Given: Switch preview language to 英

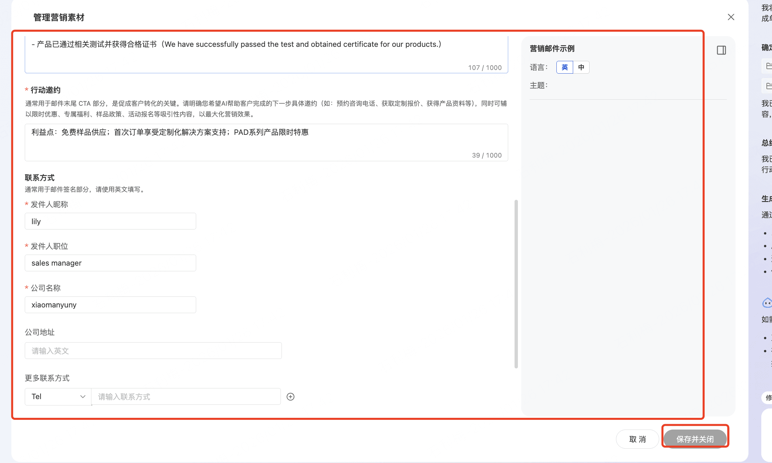Looking at the screenshot, I should coord(564,67).
